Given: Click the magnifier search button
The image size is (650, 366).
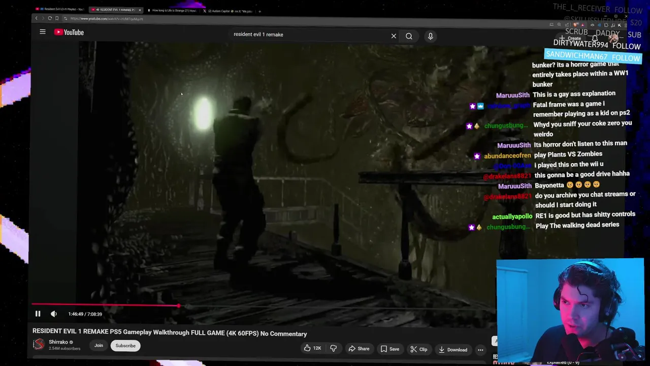Looking at the screenshot, I should coord(409,36).
